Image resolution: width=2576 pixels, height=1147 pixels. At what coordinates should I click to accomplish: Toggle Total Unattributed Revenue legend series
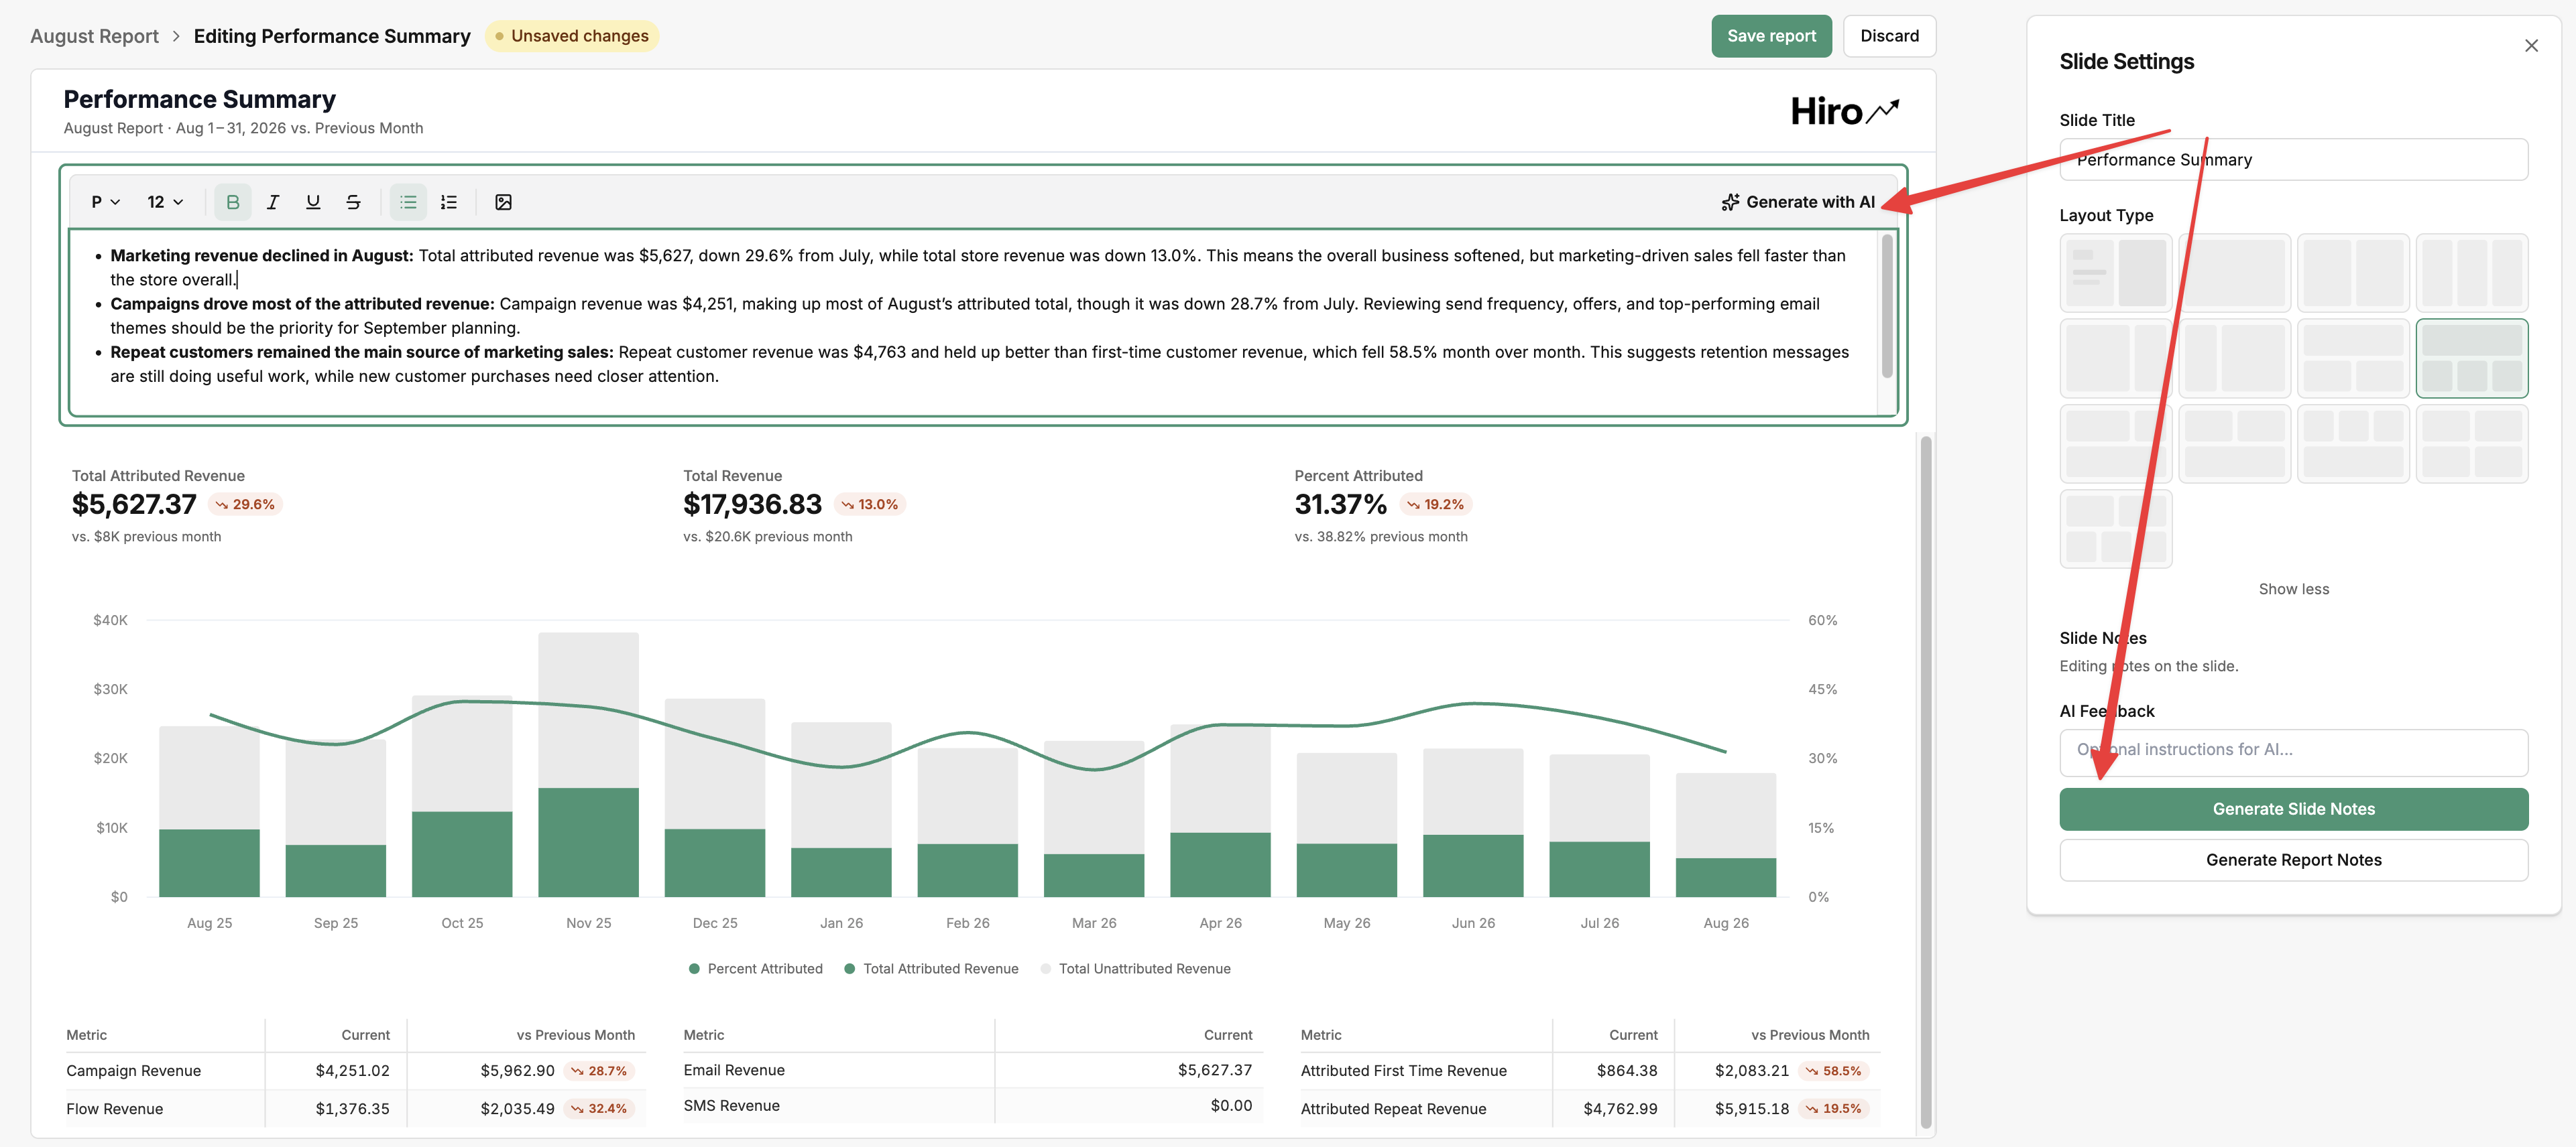(1135, 968)
